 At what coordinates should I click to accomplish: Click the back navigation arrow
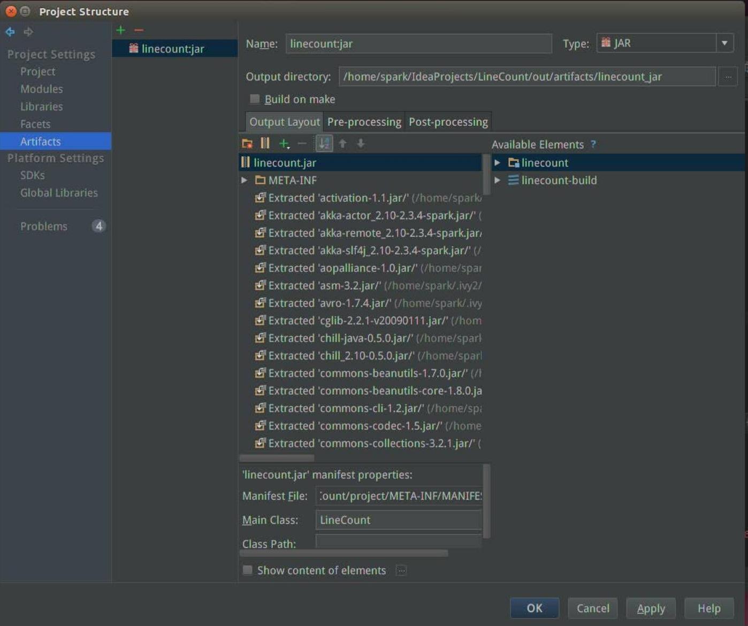pos(10,32)
